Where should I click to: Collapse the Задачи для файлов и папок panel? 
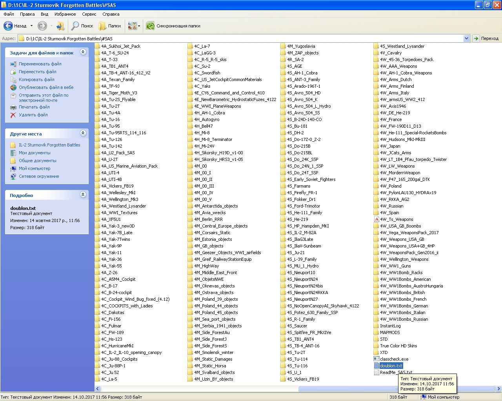[x=83, y=52]
